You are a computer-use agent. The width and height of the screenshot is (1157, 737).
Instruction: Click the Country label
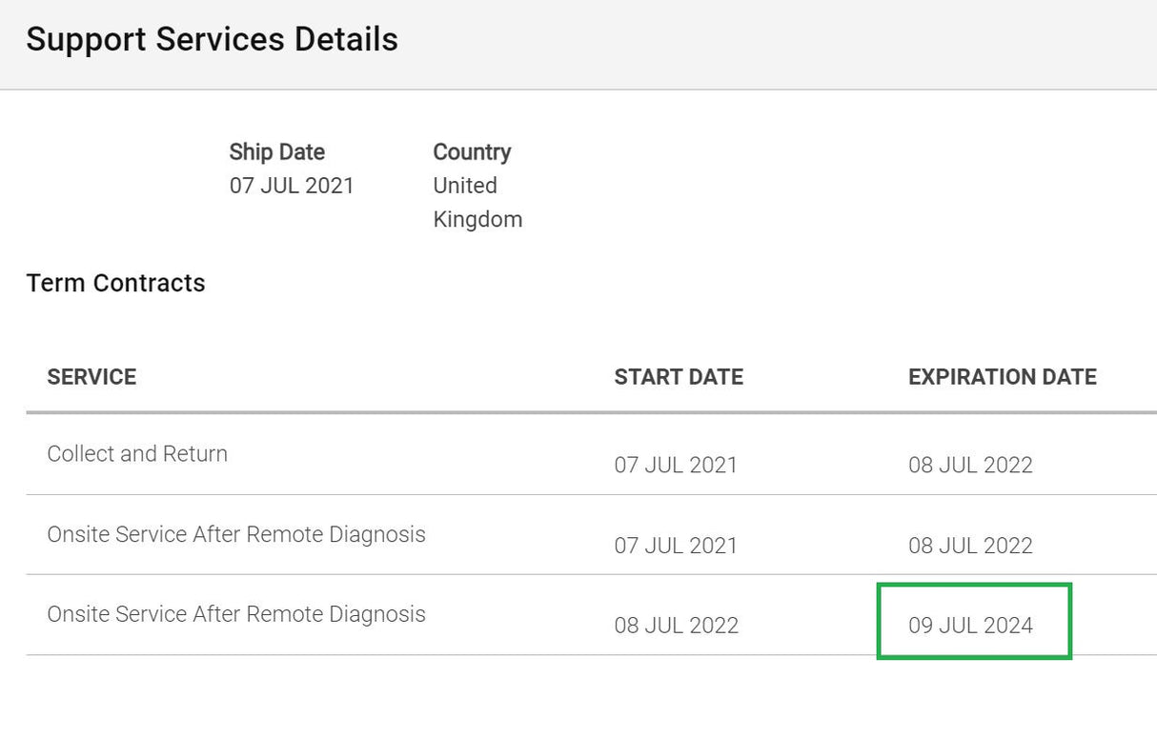pos(472,152)
